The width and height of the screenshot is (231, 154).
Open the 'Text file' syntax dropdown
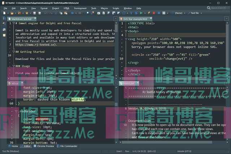tap(196, 13)
